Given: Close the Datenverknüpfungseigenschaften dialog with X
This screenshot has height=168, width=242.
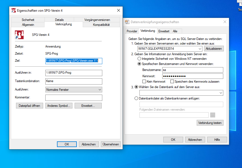Looking at the screenshot, I should [225, 22].
